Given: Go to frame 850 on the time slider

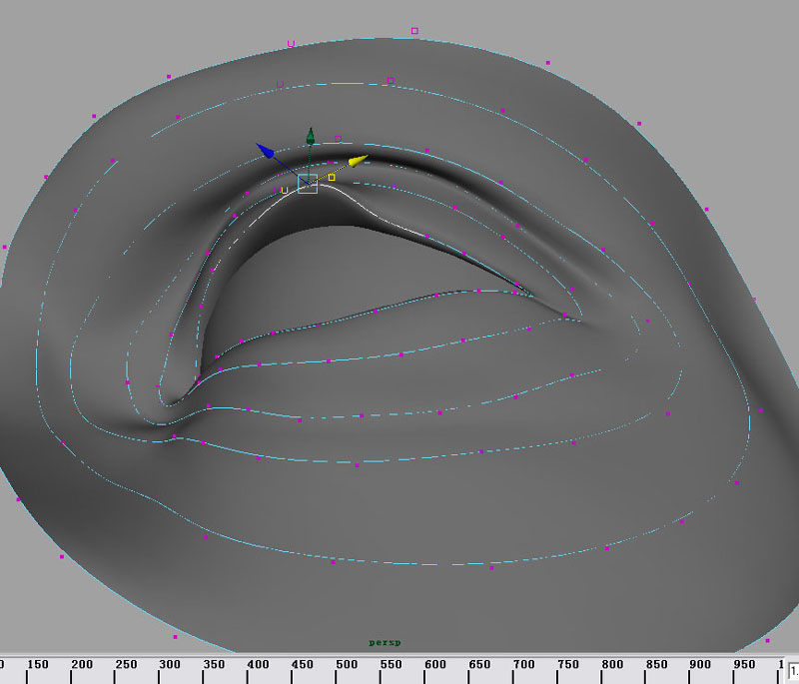Looking at the screenshot, I should pyautogui.click(x=656, y=665).
